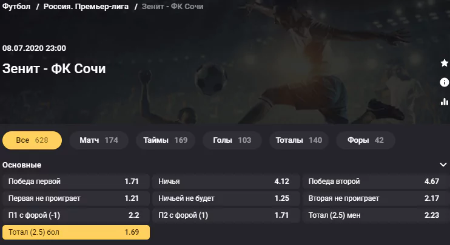This screenshot has width=450, height=245.
Task: Open the Таймы 169 tab
Action: tap(166, 140)
